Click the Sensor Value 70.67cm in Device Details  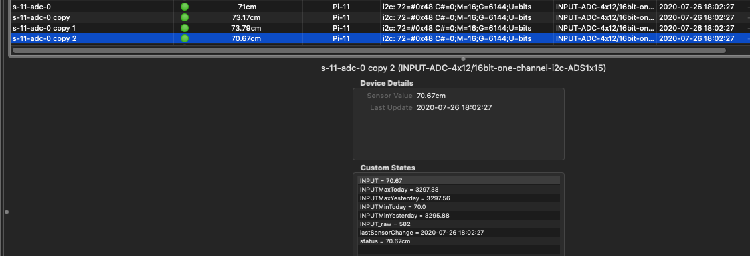coord(431,96)
